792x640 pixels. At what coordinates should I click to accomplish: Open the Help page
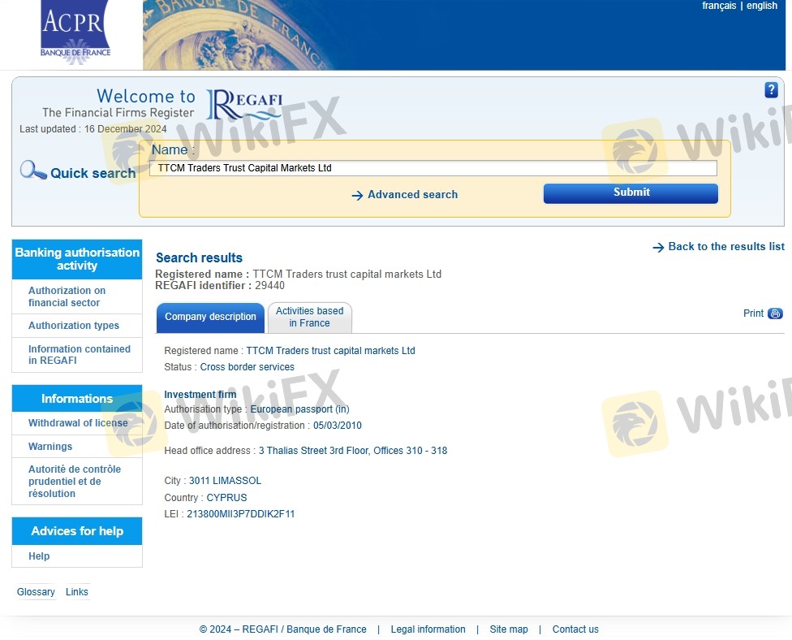(x=39, y=556)
